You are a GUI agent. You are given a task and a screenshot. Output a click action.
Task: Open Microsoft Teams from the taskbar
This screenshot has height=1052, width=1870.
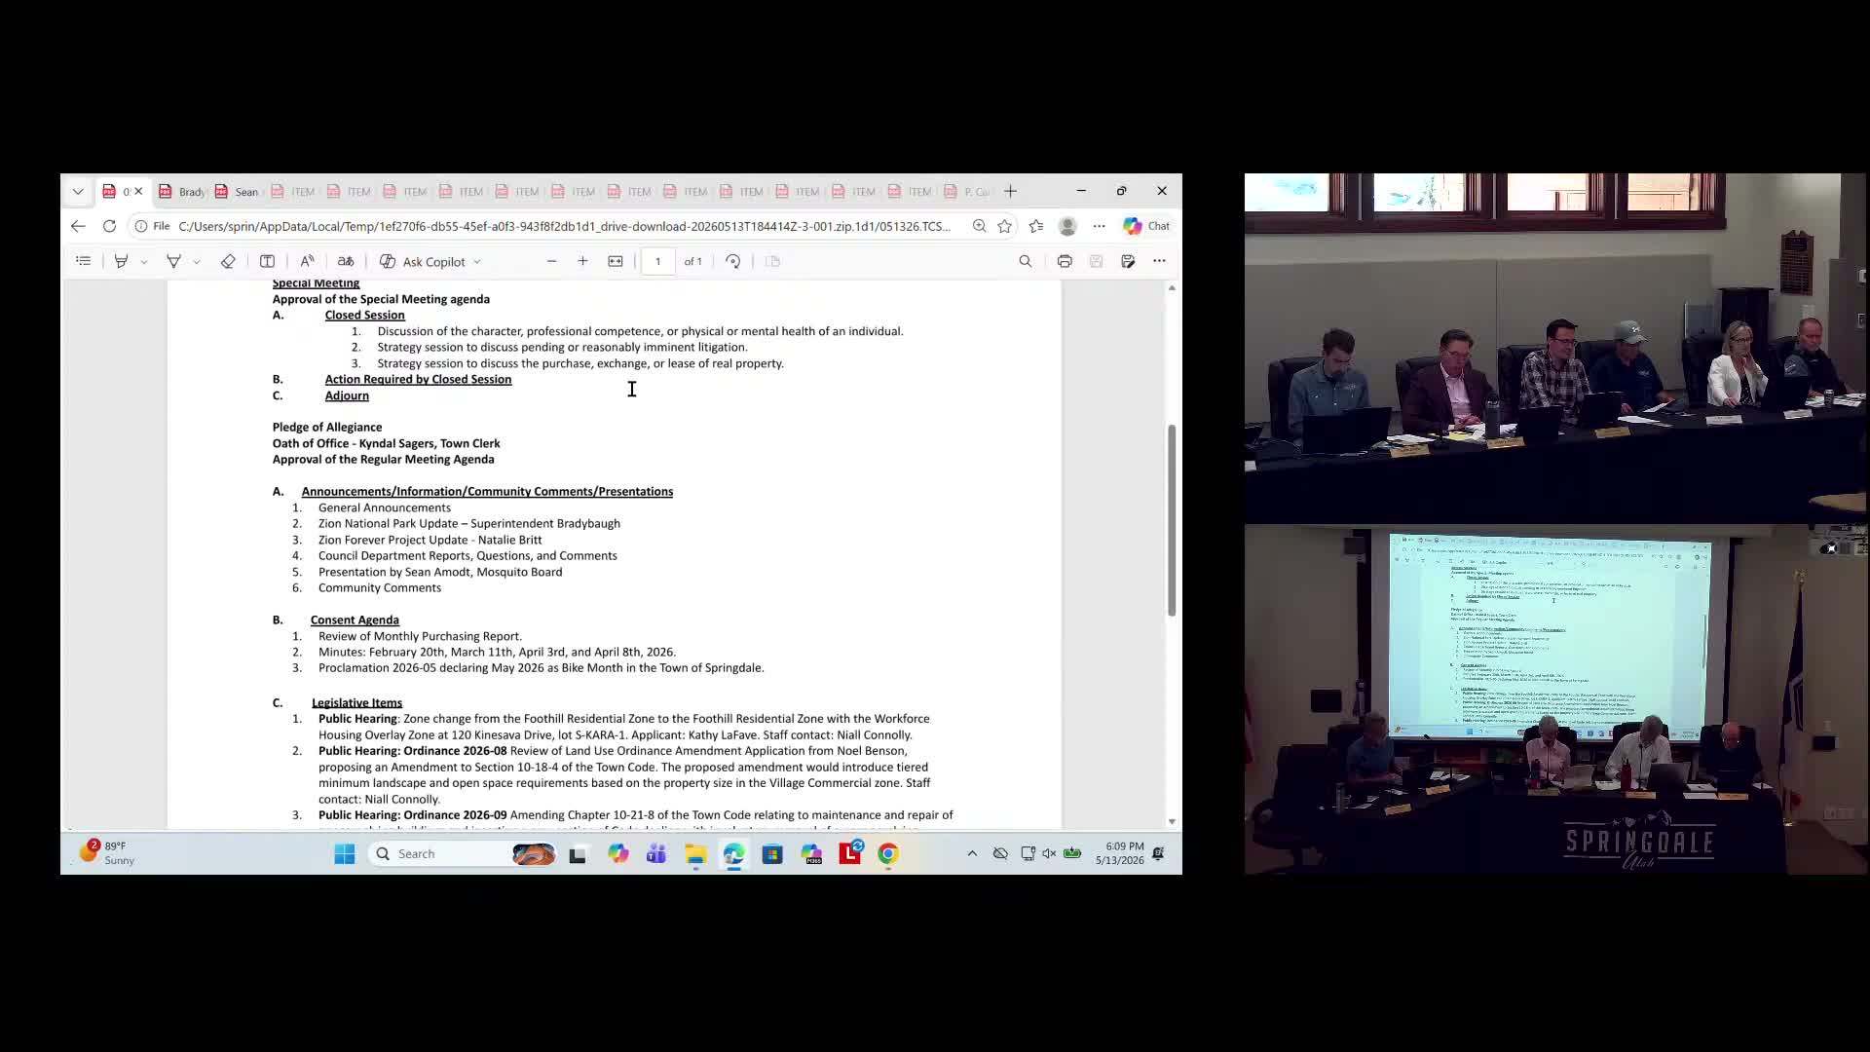[x=656, y=854]
